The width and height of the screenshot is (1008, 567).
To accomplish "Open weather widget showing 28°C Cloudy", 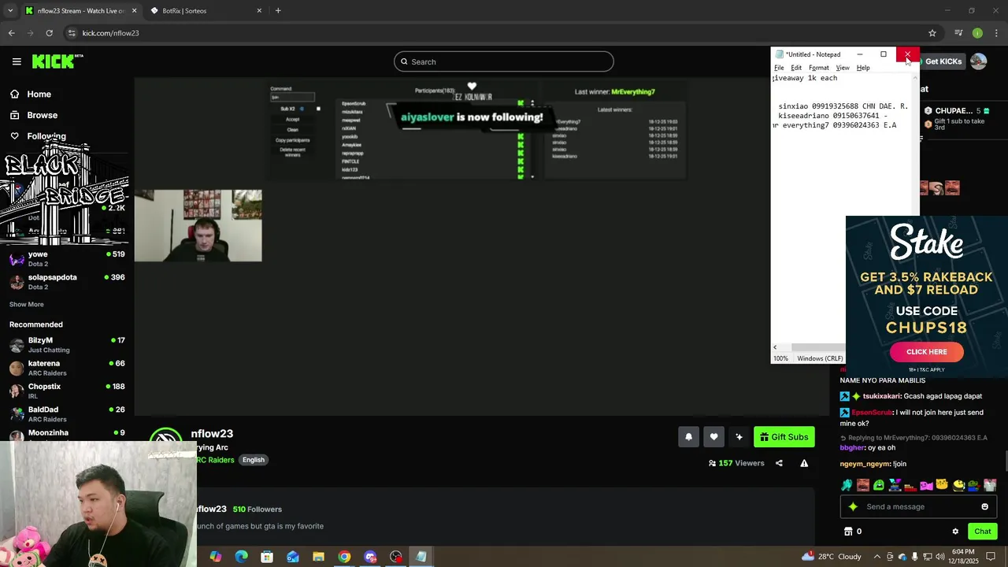I will tap(832, 557).
